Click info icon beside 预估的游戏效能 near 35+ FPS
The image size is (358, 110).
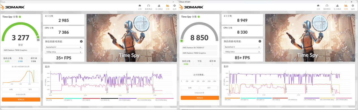(x=81, y=41)
